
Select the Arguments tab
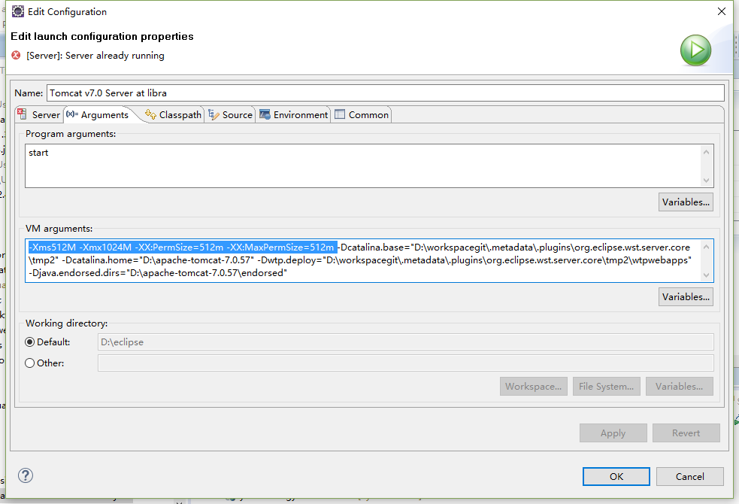click(98, 114)
